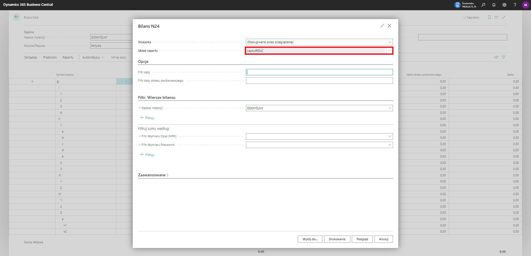The image size is (531, 256).
Task: Open the notifications bell
Action: coord(494,5)
